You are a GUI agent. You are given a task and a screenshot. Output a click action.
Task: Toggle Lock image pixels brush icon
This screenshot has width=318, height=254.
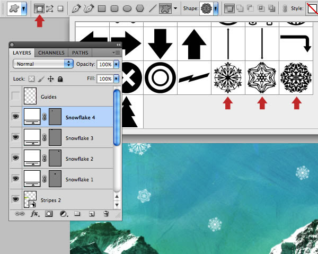point(41,78)
